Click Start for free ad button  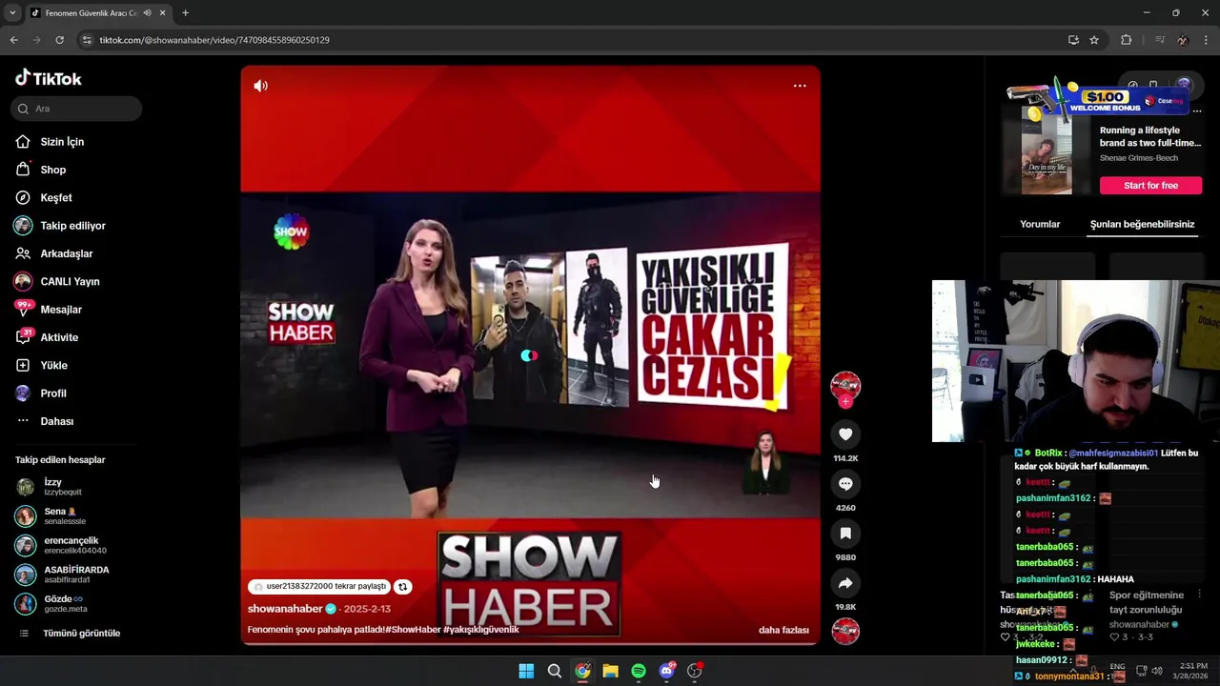tap(1150, 186)
